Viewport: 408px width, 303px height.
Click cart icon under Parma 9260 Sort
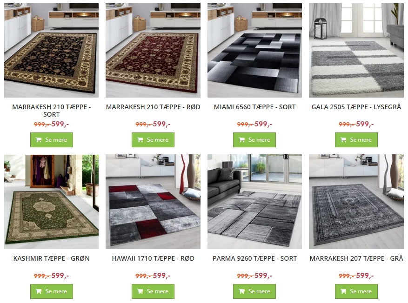242,291
